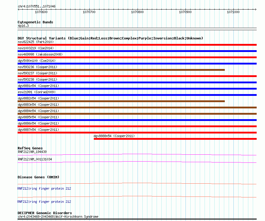Select the blue dgv8885n54 gain bar
This screenshot has height=221, width=265.
tap(137, 120)
